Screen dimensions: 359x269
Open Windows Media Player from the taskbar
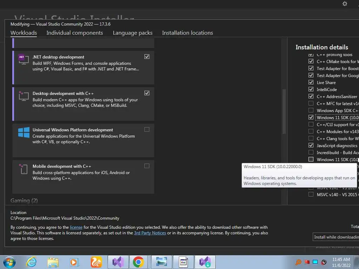coord(74,262)
